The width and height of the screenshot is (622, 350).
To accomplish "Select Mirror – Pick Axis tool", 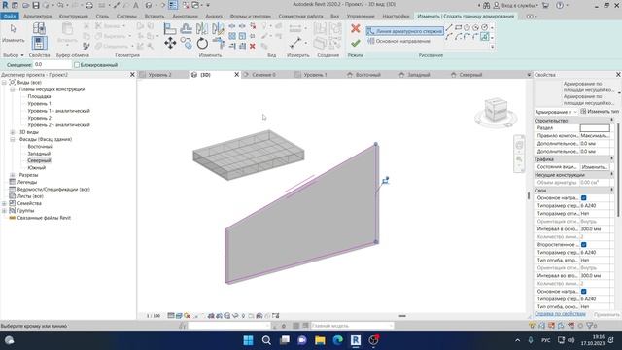I will coord(202,28).
